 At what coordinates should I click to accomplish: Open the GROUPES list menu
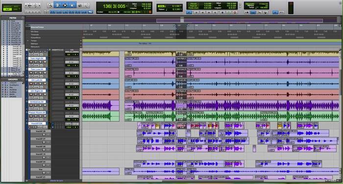pyautogui.click(x=23, y=80)
